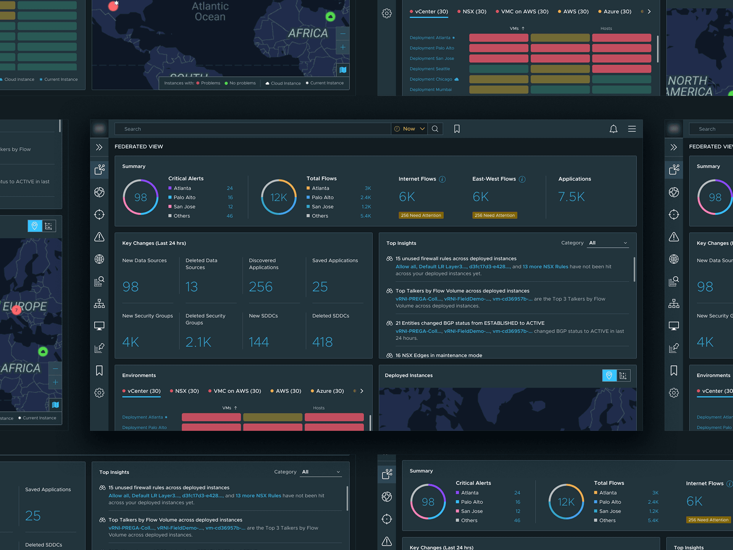Viewport: 733px width, 550px height.
Task: Click the 256 Need Attention badge under East-West Flows
Action: [495, 215]
